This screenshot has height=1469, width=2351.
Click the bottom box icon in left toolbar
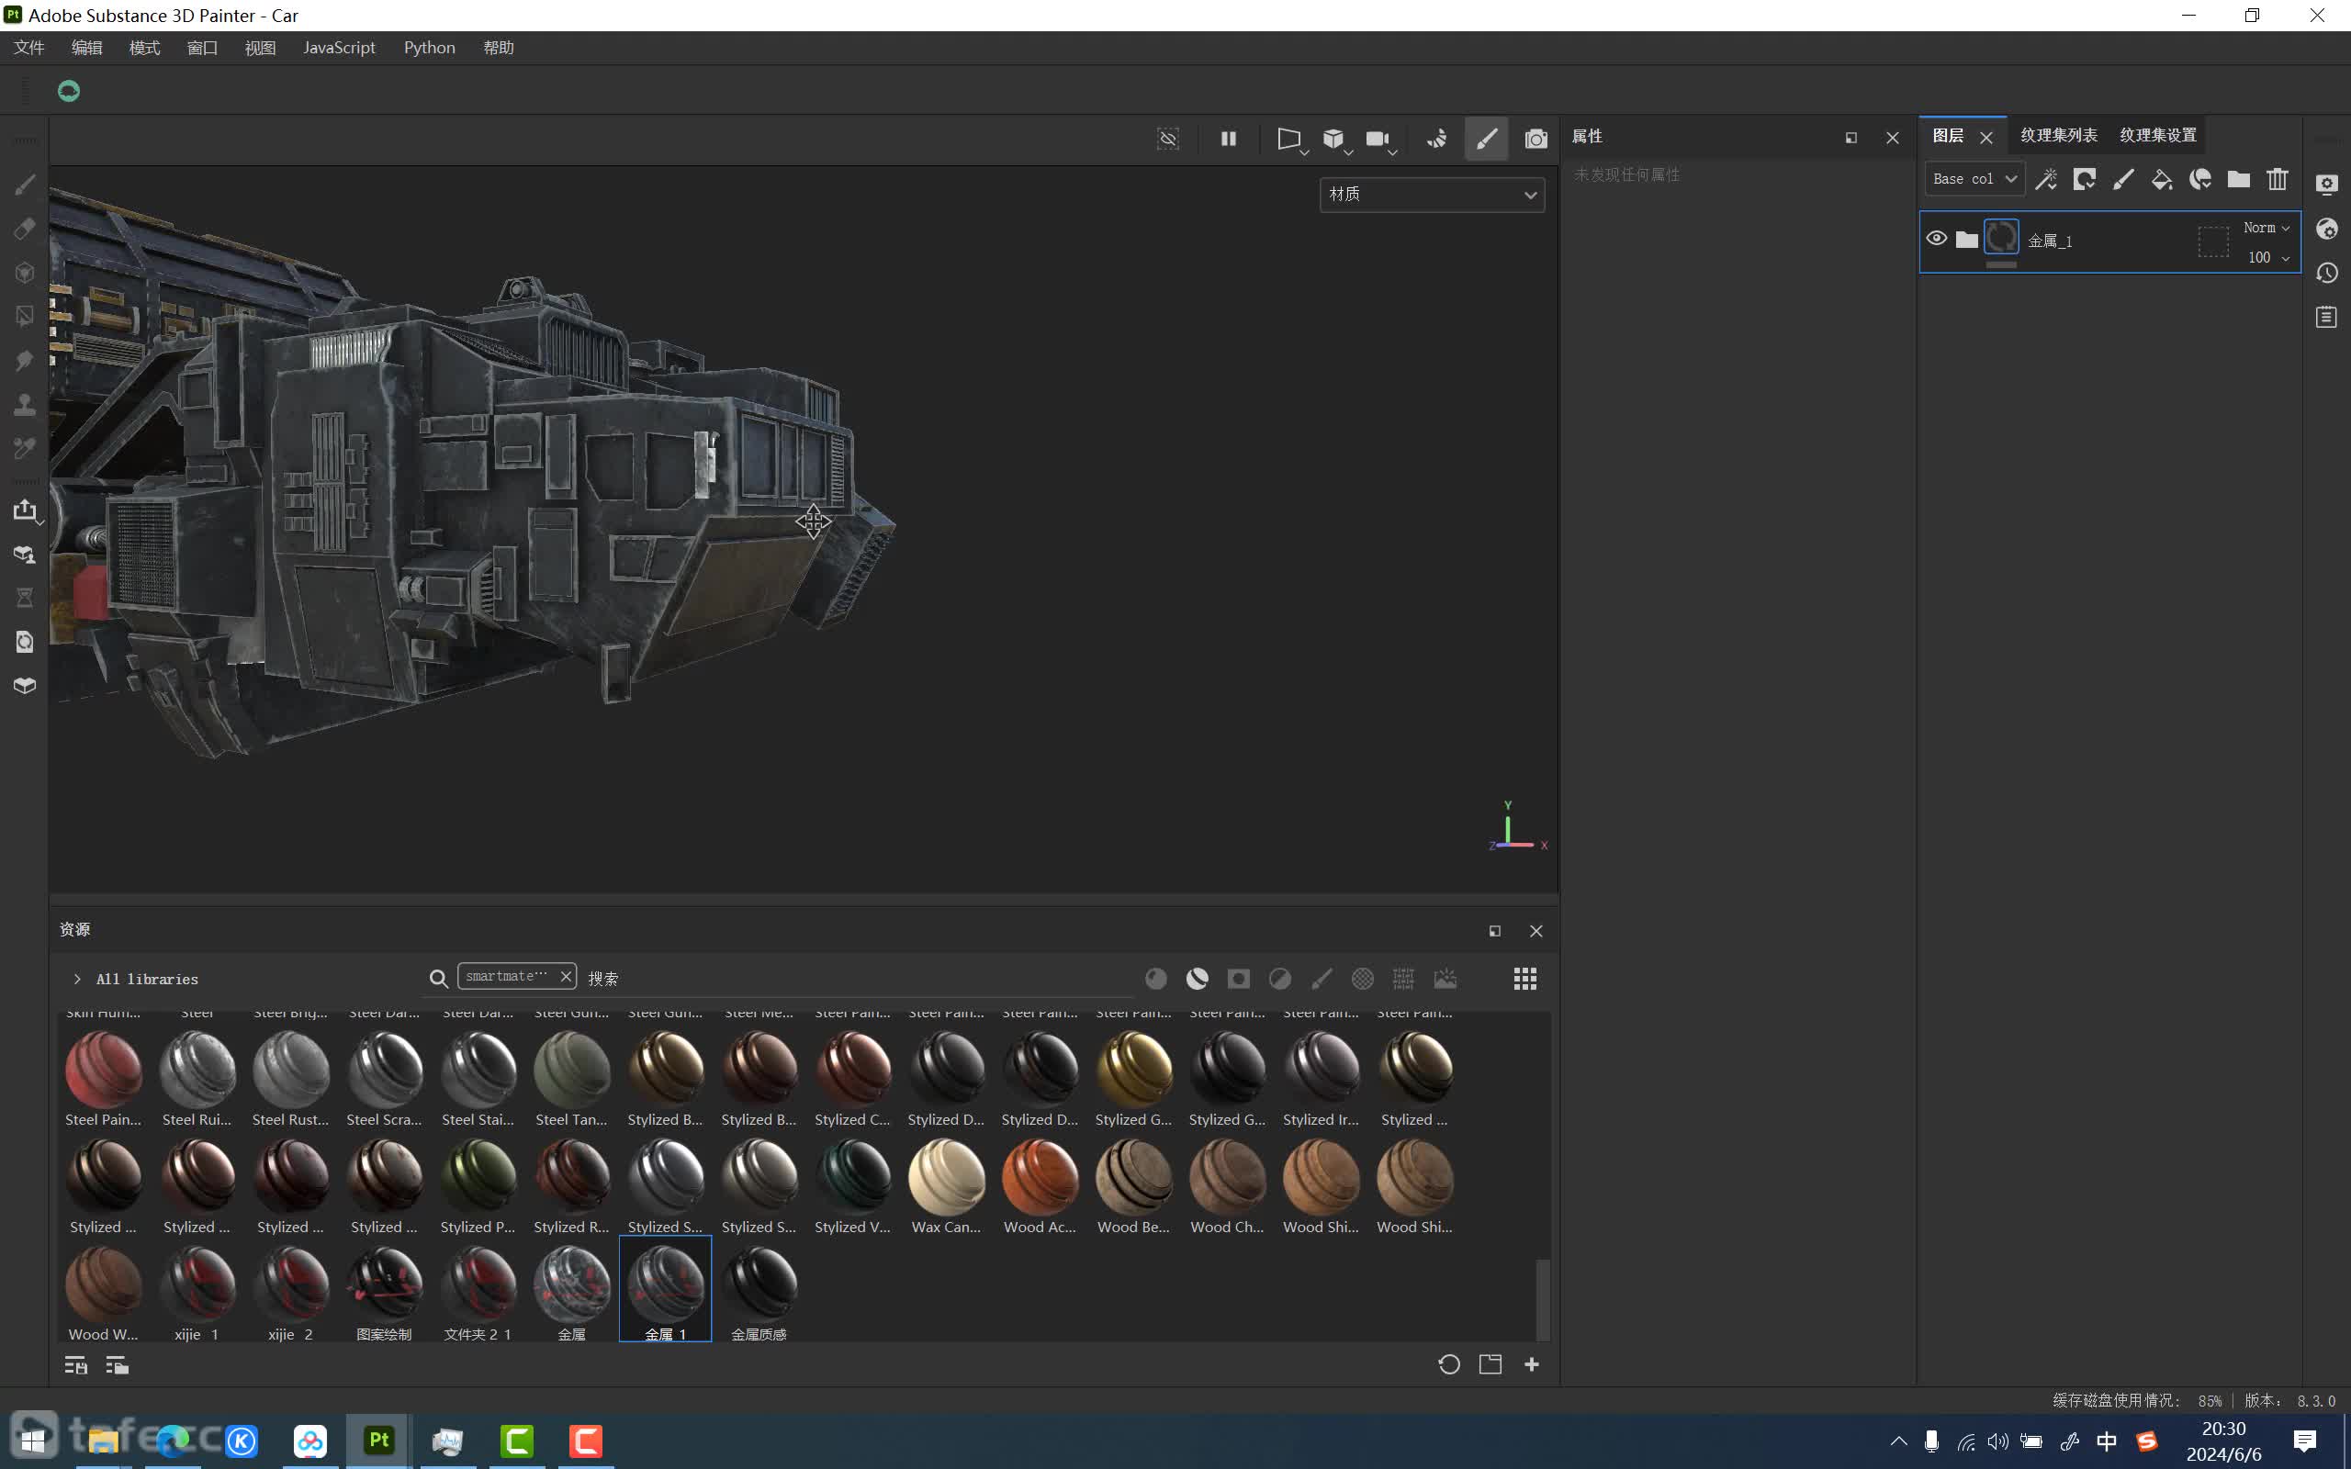point(26,685)
